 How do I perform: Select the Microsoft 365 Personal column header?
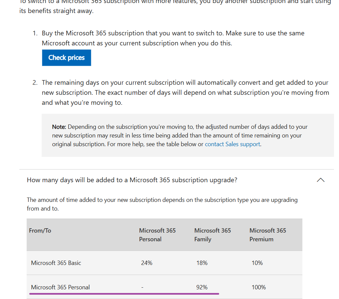[x=157, y=235]
